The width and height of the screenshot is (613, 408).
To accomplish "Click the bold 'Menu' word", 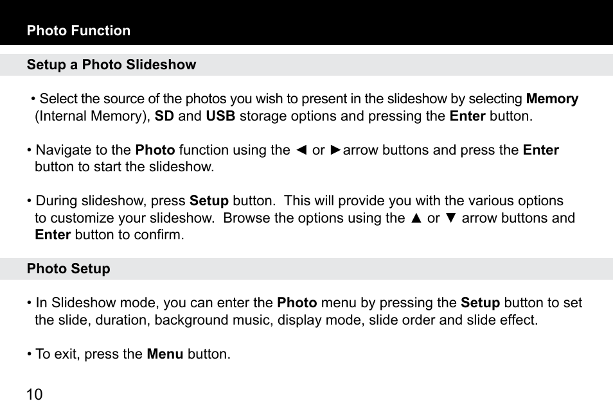I will (165, 353).
